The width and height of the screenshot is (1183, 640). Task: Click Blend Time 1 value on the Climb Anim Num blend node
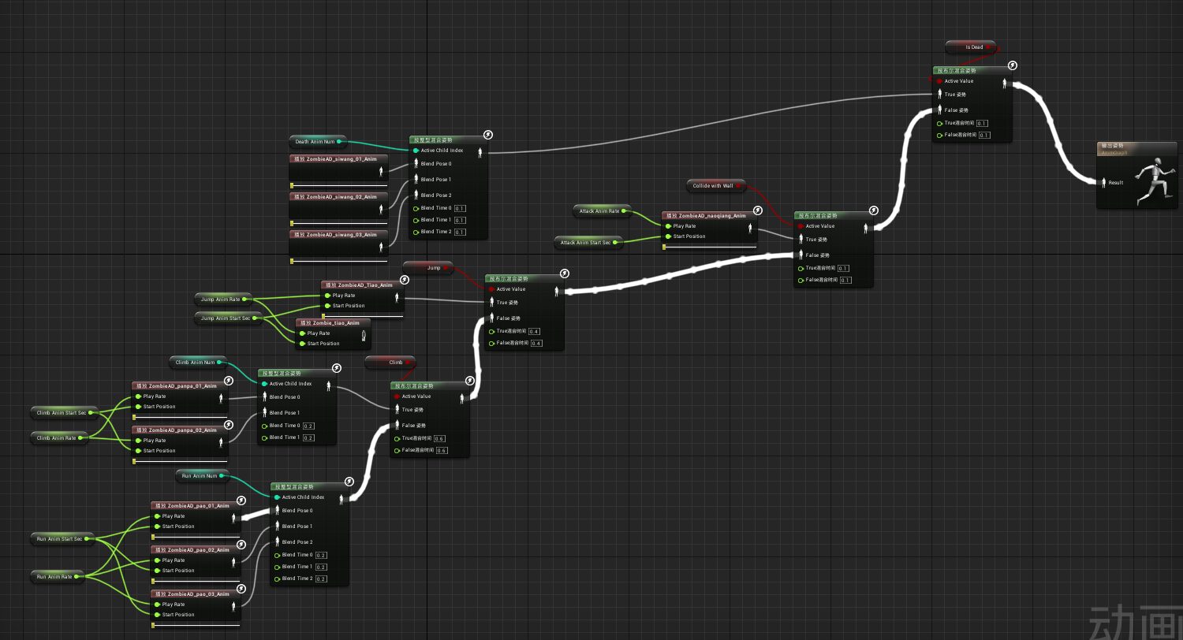308,437
